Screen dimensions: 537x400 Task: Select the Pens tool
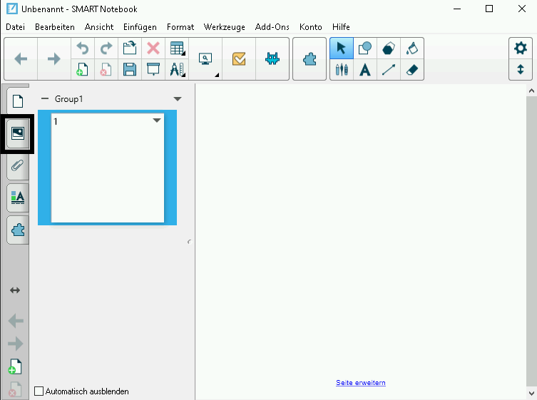[x=342, y=70]
